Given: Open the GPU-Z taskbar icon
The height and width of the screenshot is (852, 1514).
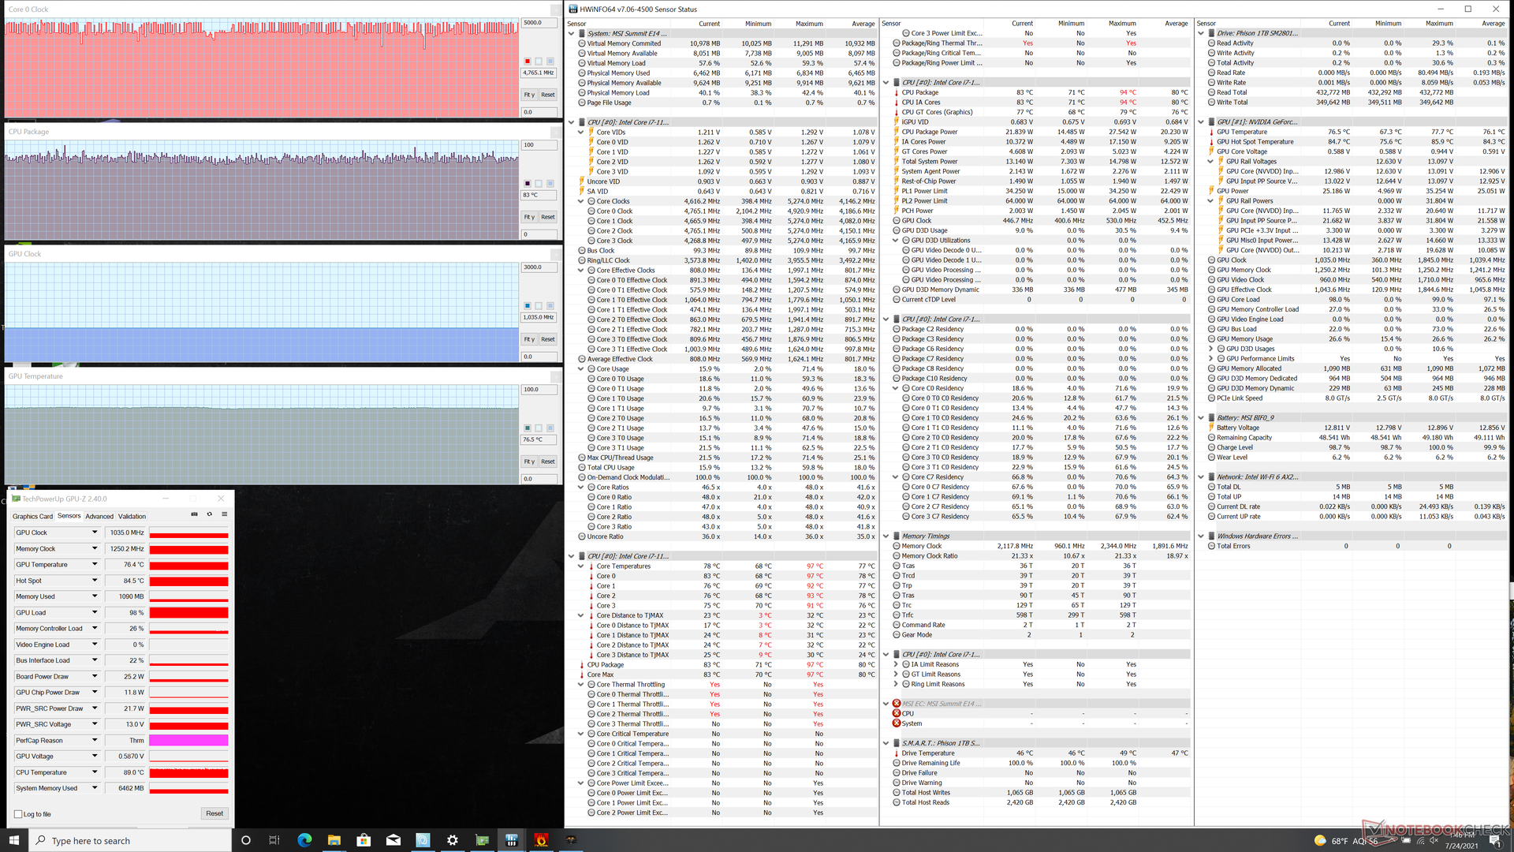Looking at the screenshot, I should (482, 840).
